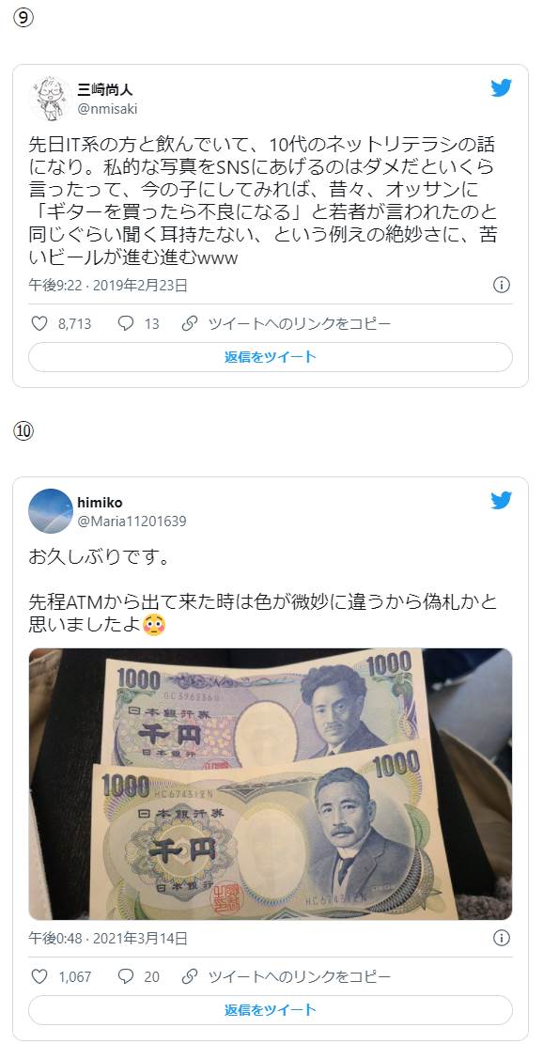The width and height of the screenshot is (543, 1059).
Task: Click the Twitter bird icon on himiko's tweet
Action: (x=501, y=501)
